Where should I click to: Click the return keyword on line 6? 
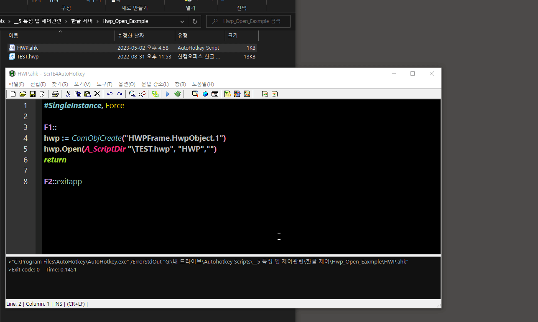pos(55,160)
